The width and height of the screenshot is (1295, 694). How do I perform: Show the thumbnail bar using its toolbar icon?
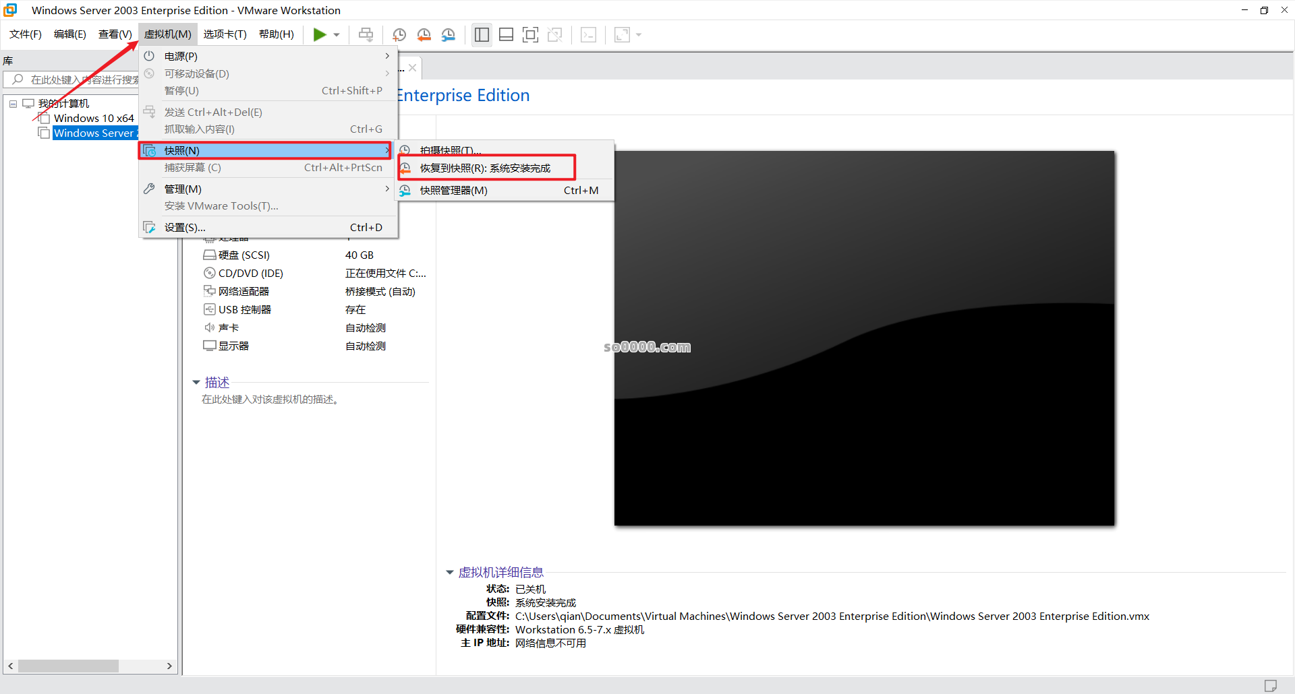point(506,34)
